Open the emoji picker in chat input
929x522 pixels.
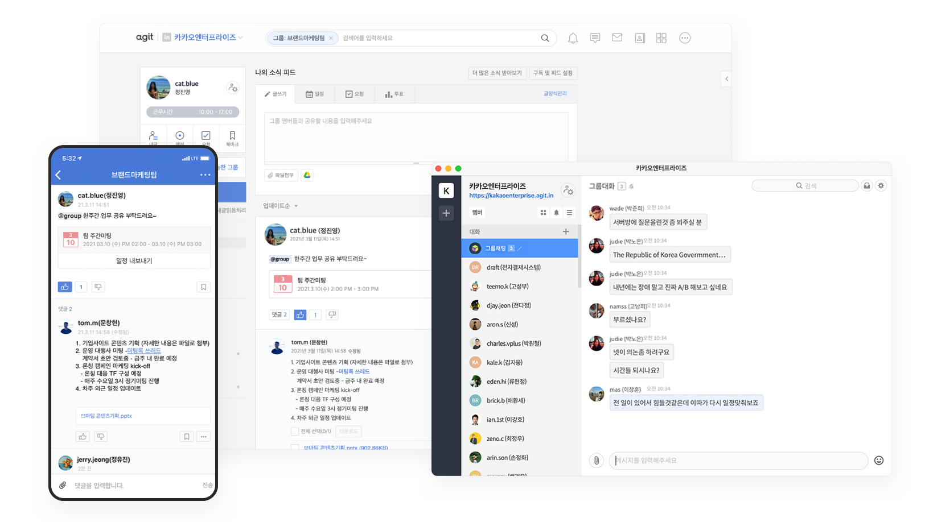[x=879, y=461]
